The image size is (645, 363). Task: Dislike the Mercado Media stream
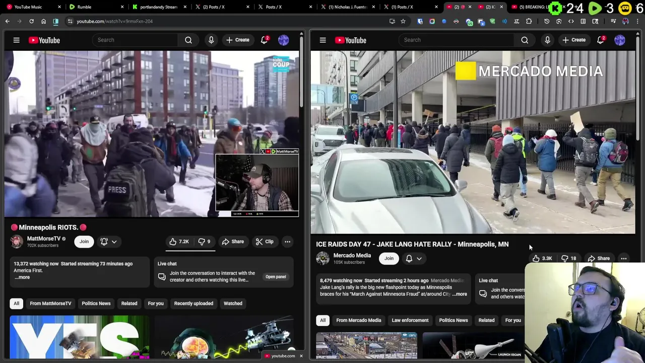pos(569,258)
